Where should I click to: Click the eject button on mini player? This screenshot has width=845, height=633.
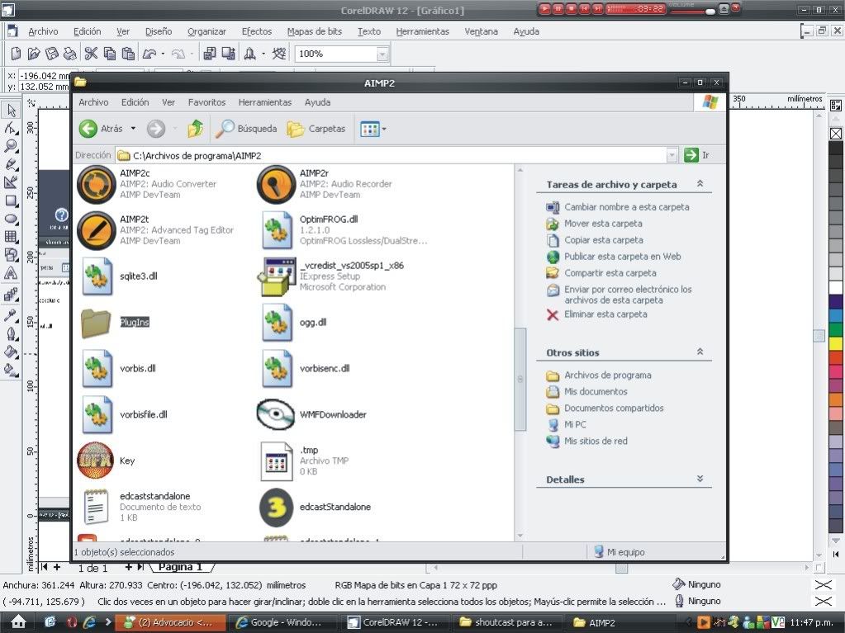tap(724, 8)
